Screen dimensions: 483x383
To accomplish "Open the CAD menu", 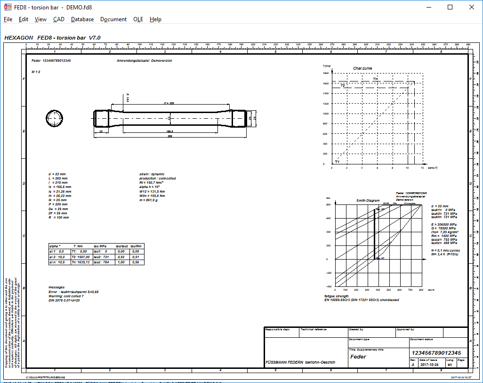I will tap(59, 19).
